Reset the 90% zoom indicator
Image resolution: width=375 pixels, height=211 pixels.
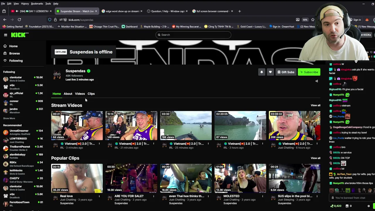pyautogui.click(x=305, y=20)
